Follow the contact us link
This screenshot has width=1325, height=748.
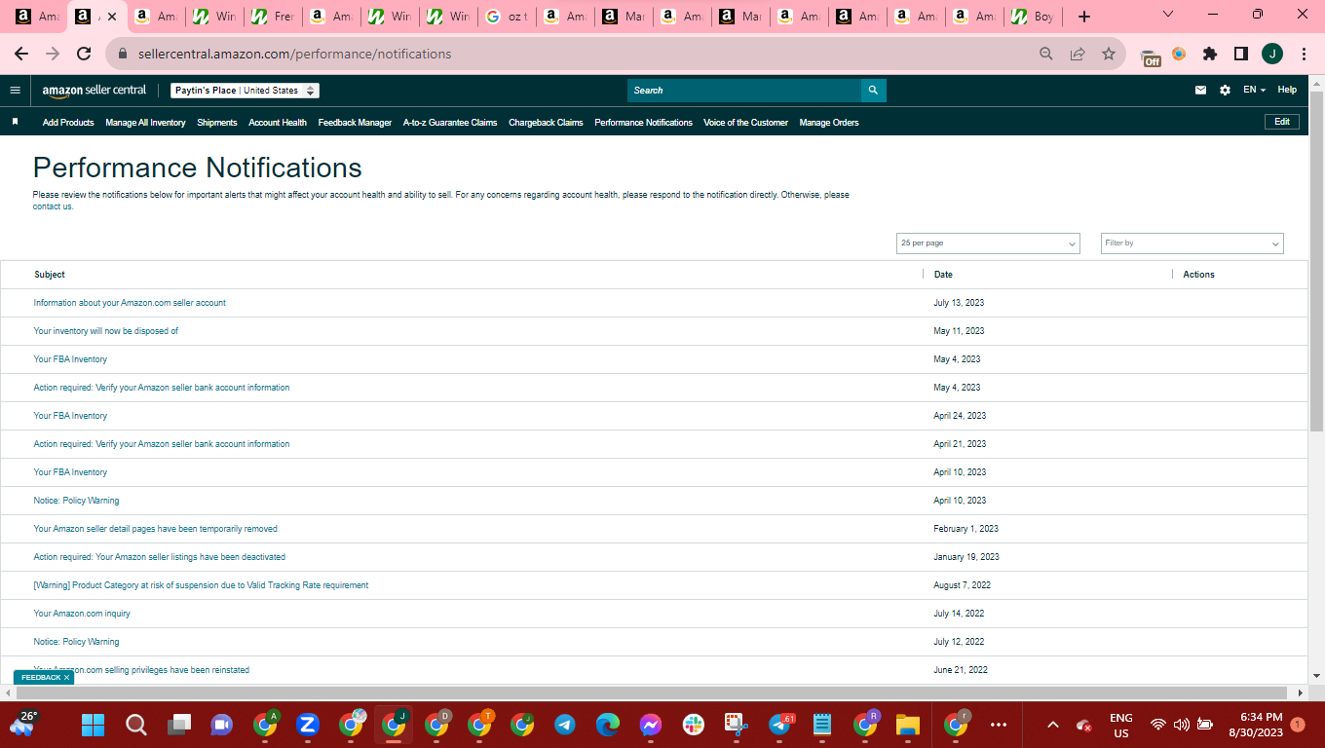[53, 206]
